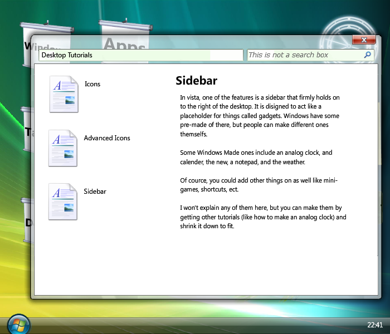Click the 'This is not a search box' field
This screenshot has width=390, height=334.
(310, 55)
